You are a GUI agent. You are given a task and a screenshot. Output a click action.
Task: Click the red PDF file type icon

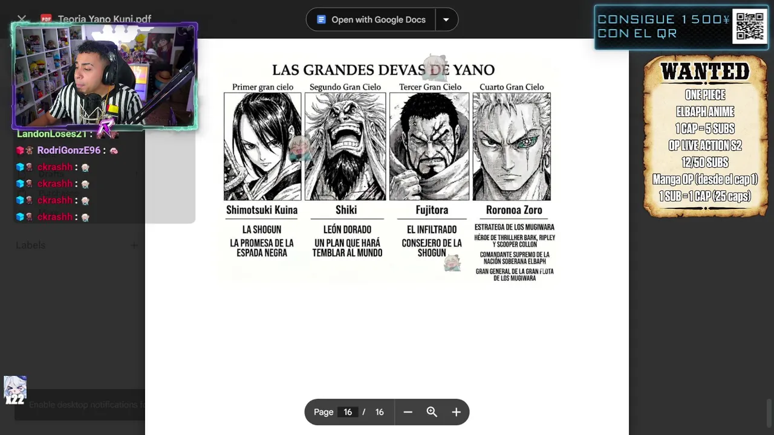[x=46, y=19]
